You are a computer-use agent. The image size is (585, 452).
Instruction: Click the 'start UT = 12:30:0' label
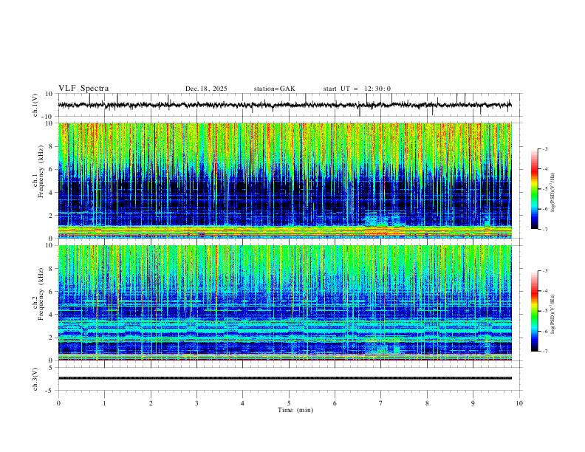click(x=357, y=89)
